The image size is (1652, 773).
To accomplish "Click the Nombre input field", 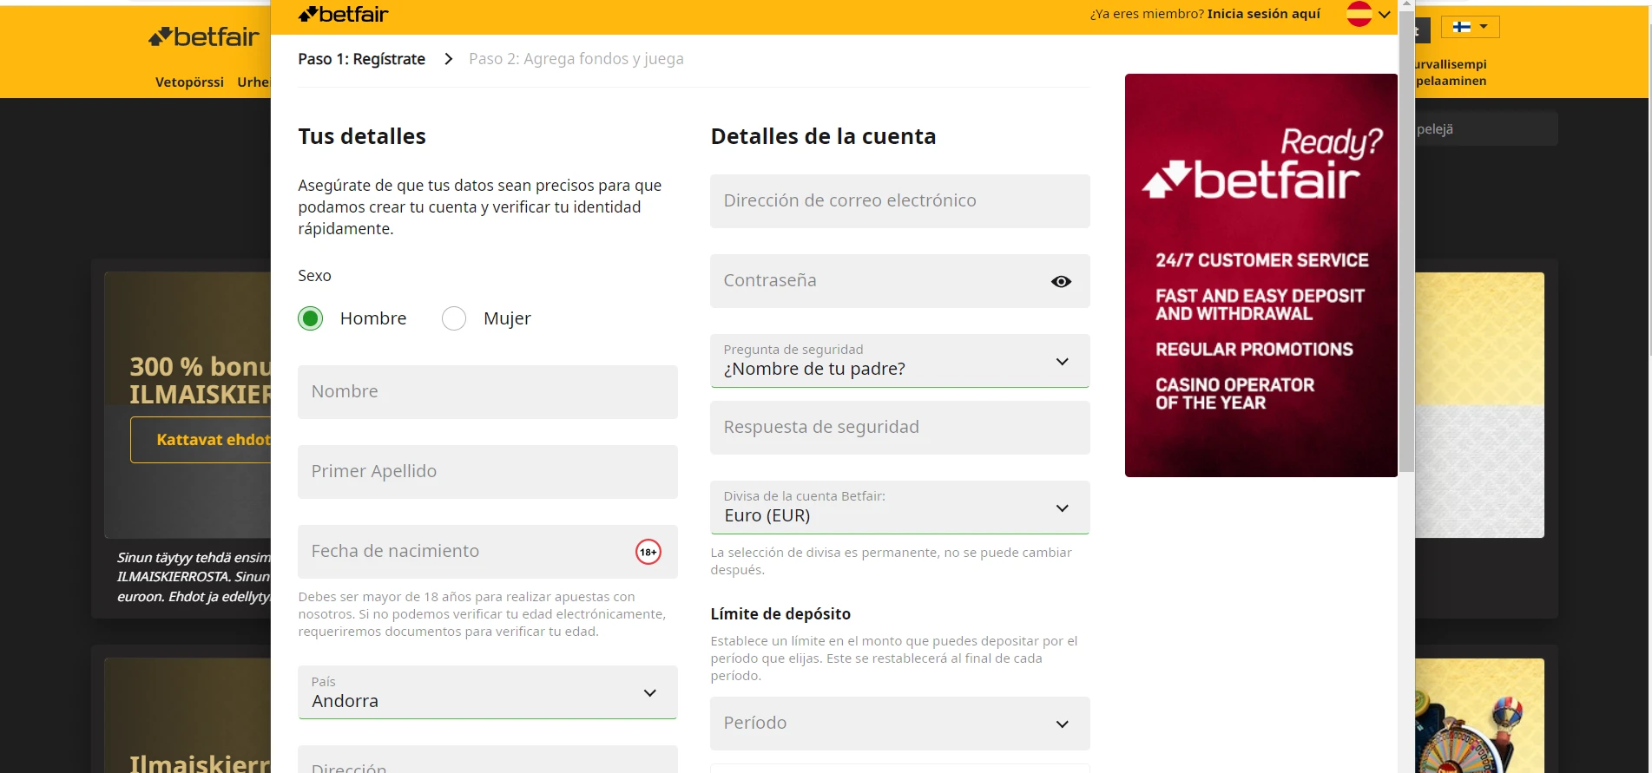I will [x=487, y=392].
